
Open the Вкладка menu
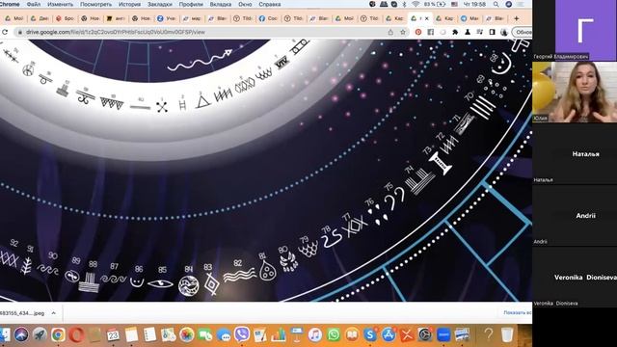221,4
